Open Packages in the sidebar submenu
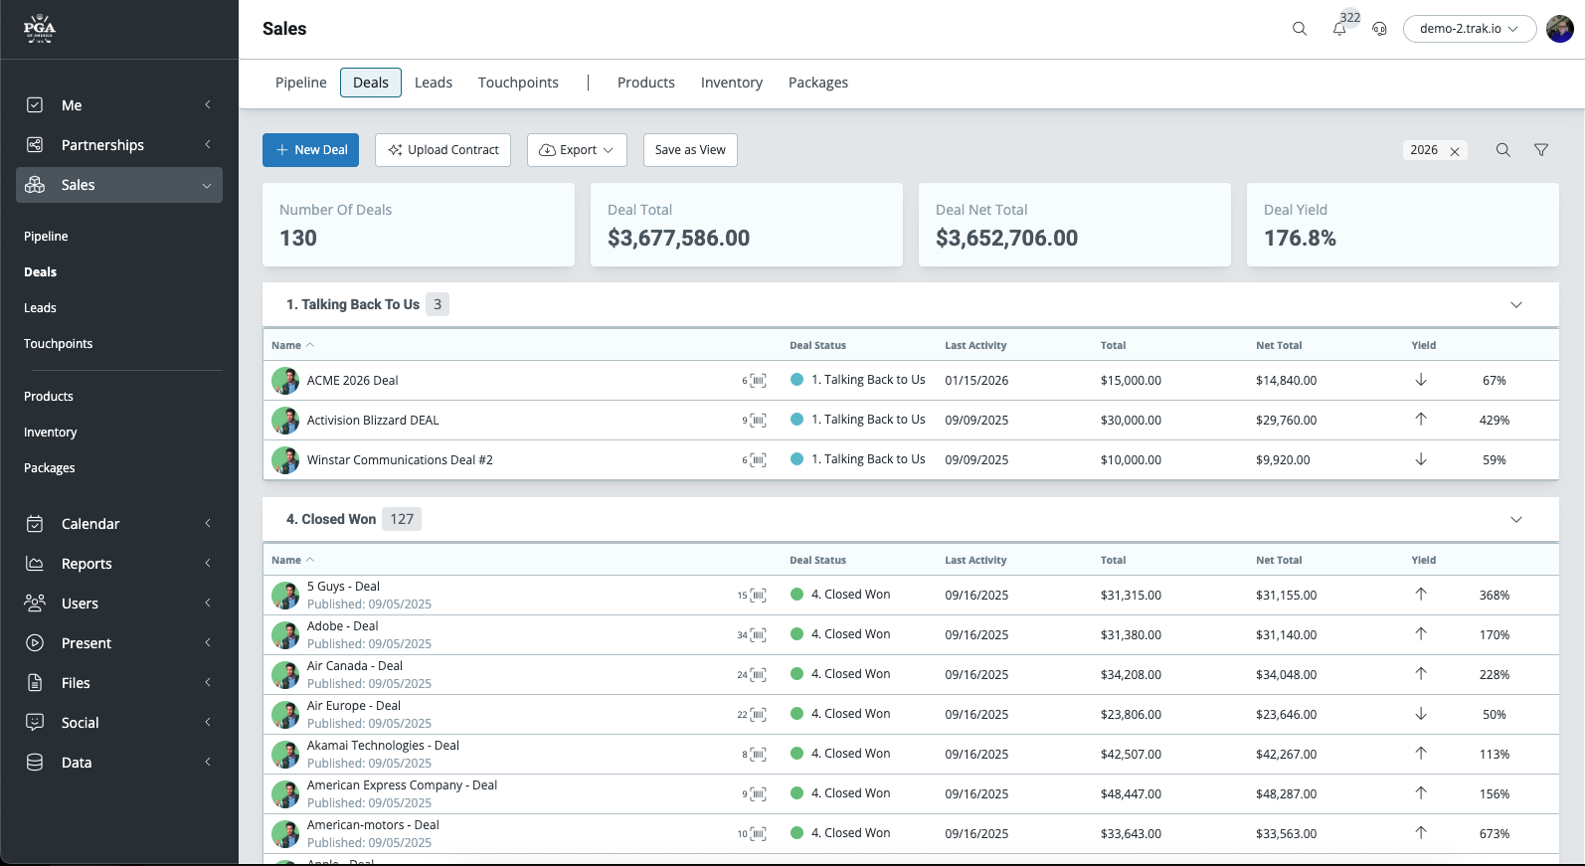Image resolution: width=1585 pixels, height=866 pixels. coord(49,468)
